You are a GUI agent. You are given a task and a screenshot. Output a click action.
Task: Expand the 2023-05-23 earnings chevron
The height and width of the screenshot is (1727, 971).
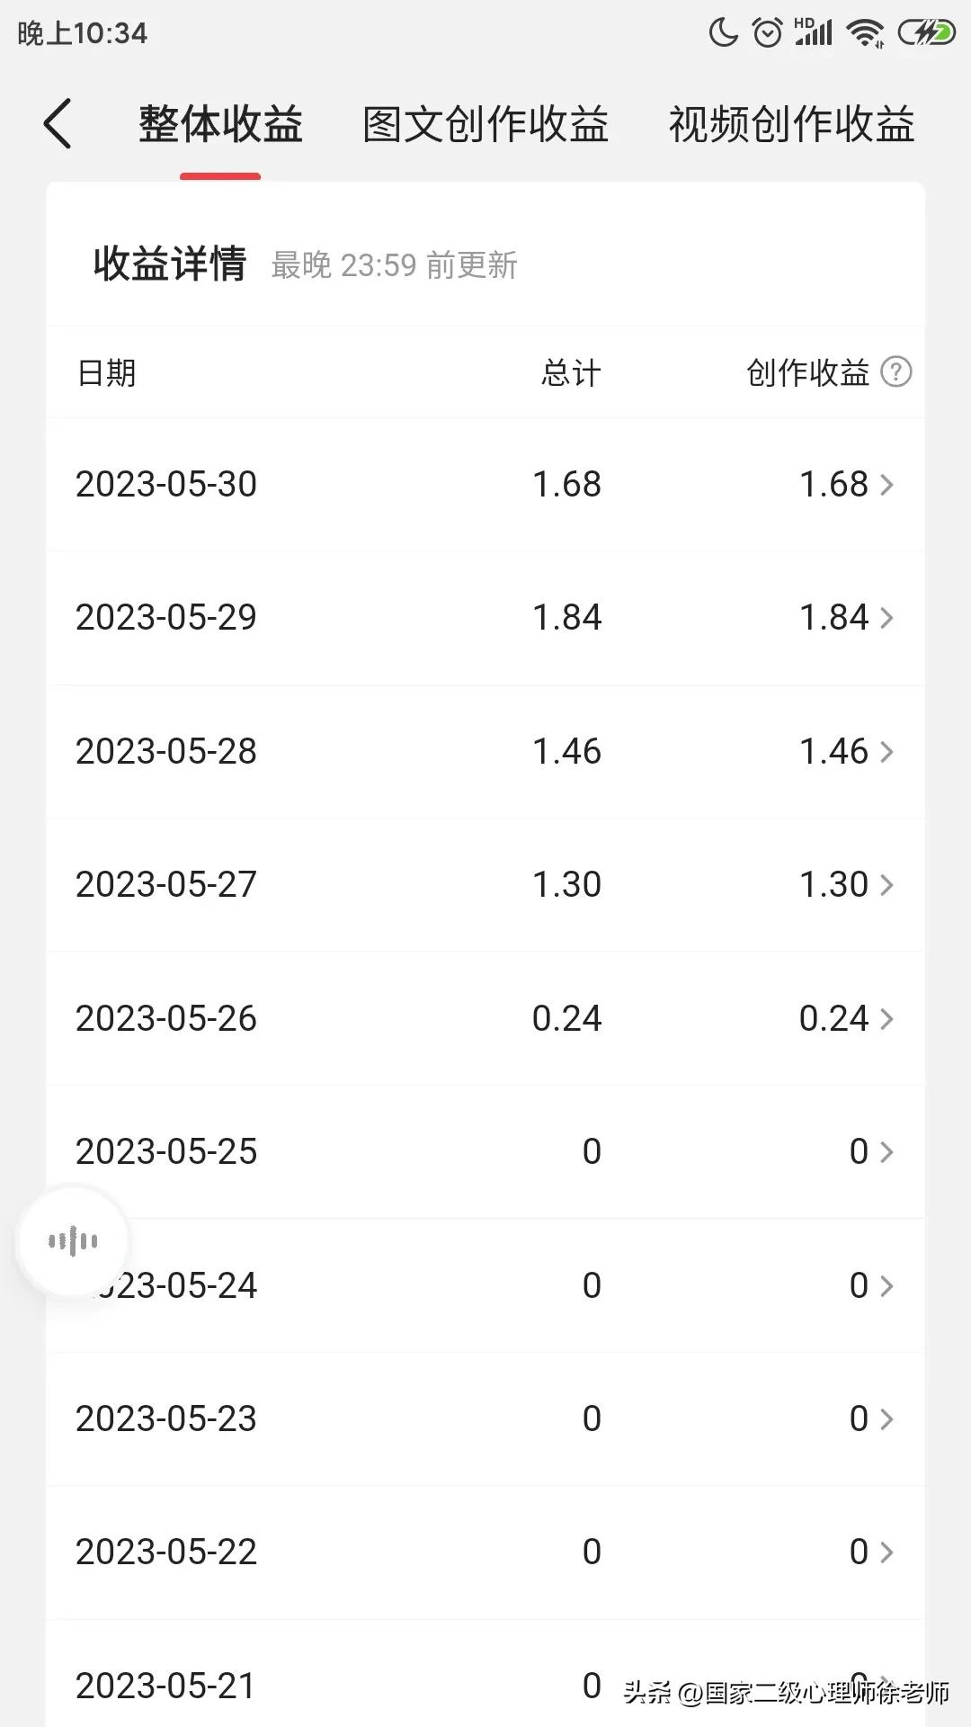click(886, 1419)
